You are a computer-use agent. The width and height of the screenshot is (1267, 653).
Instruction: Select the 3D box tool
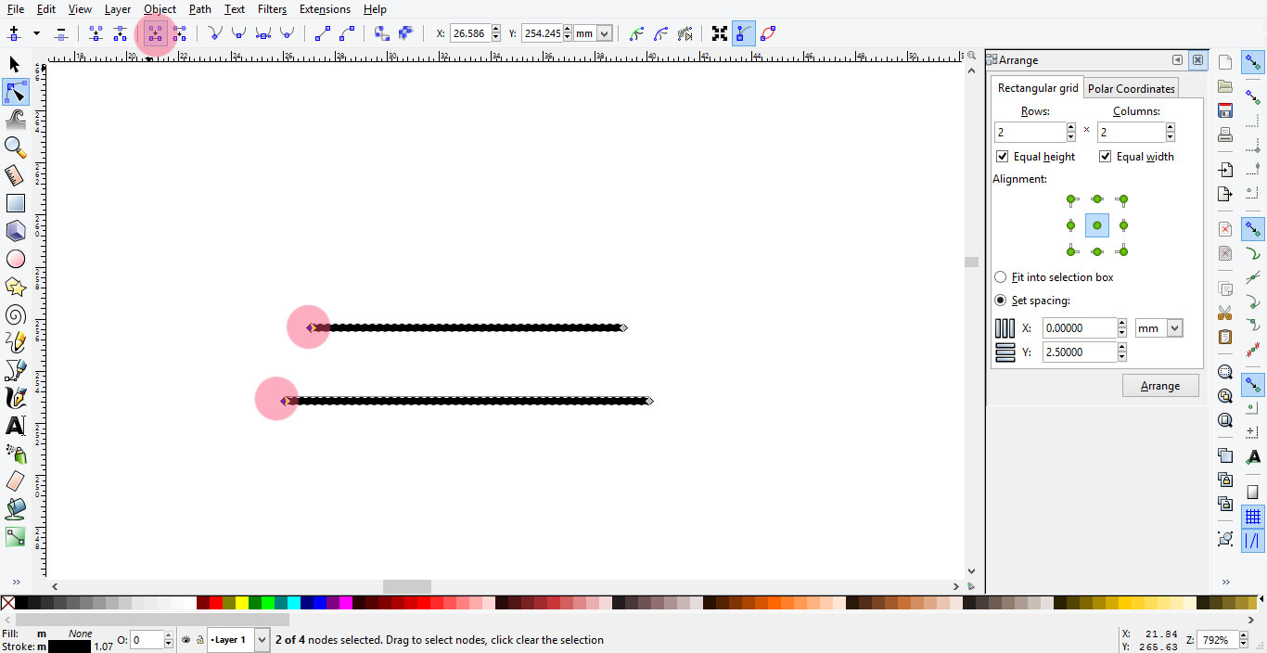[15, 230]
